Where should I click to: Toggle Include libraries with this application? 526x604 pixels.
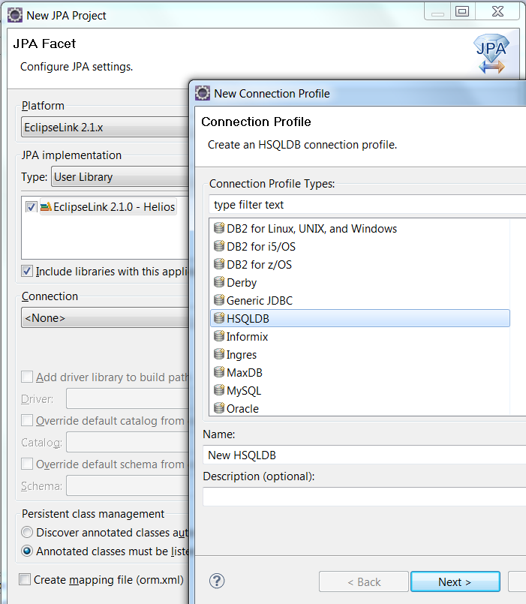pos(27,271)
